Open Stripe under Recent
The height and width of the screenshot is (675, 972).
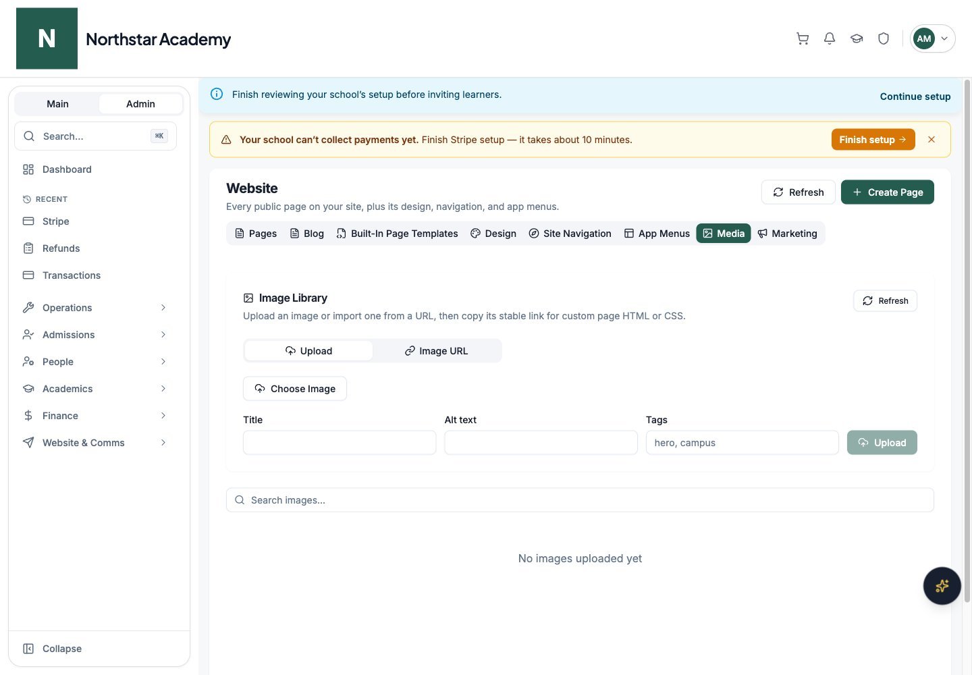94,221
